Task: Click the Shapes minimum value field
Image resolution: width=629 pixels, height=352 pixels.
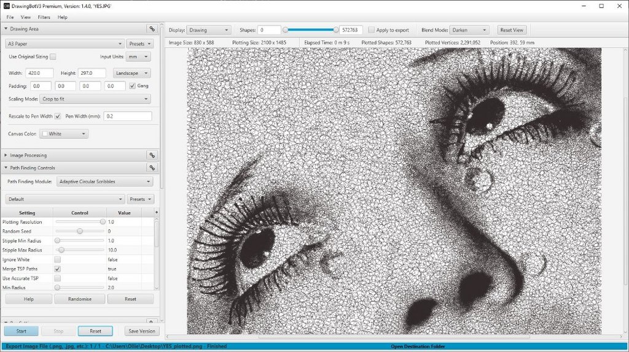Action: click(269, 30)
